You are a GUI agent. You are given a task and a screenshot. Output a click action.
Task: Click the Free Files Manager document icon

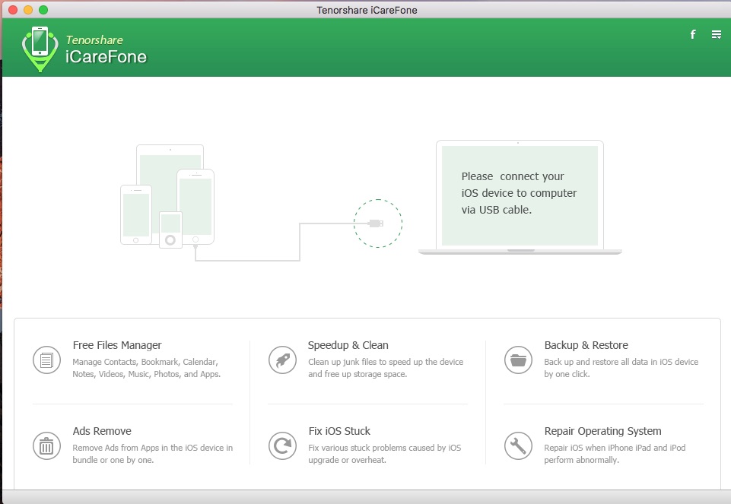(46, 360)
